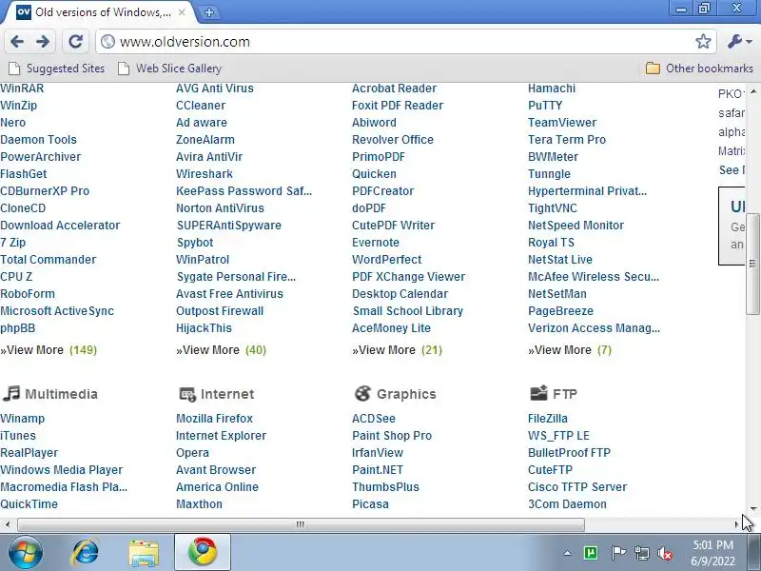This screenshot has height=571, width=761.
Task: Click the horizontal scrollbar thumb
Action: coord(301,524)
